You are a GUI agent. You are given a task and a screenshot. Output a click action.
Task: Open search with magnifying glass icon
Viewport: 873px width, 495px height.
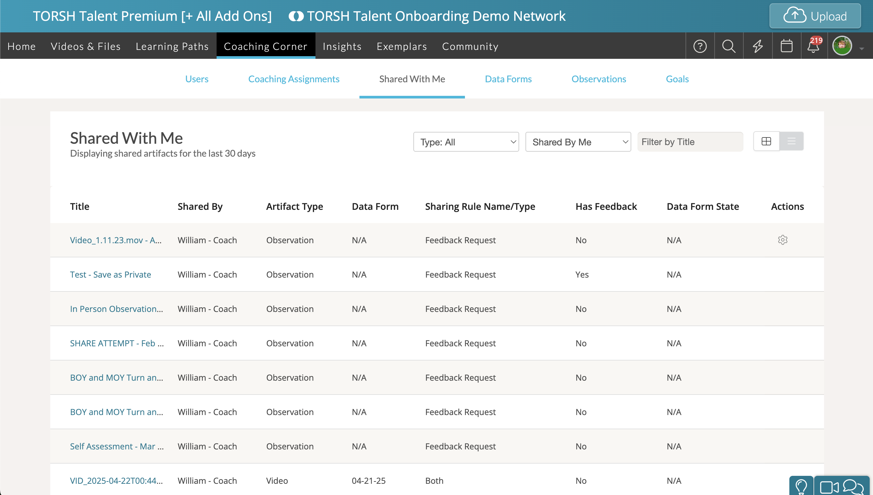tap(729, 46)
